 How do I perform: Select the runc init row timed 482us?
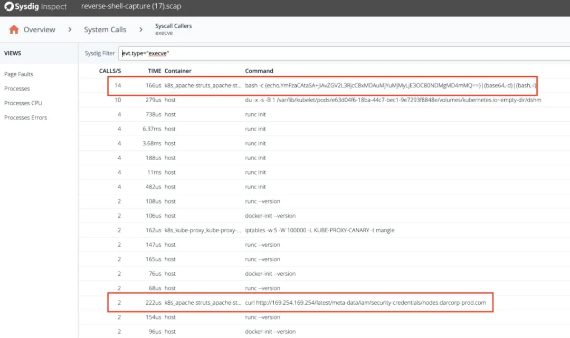324,187
